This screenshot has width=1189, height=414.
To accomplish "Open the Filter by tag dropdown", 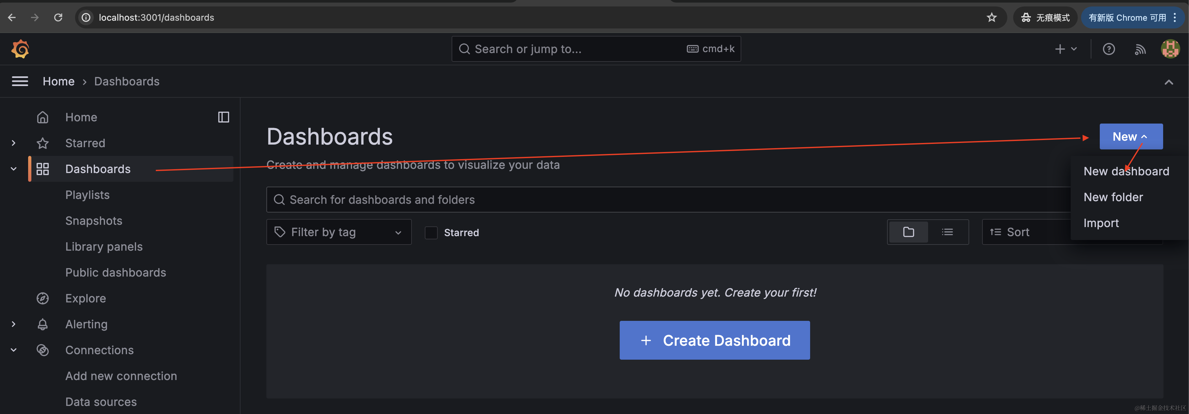I will (339, 232).
